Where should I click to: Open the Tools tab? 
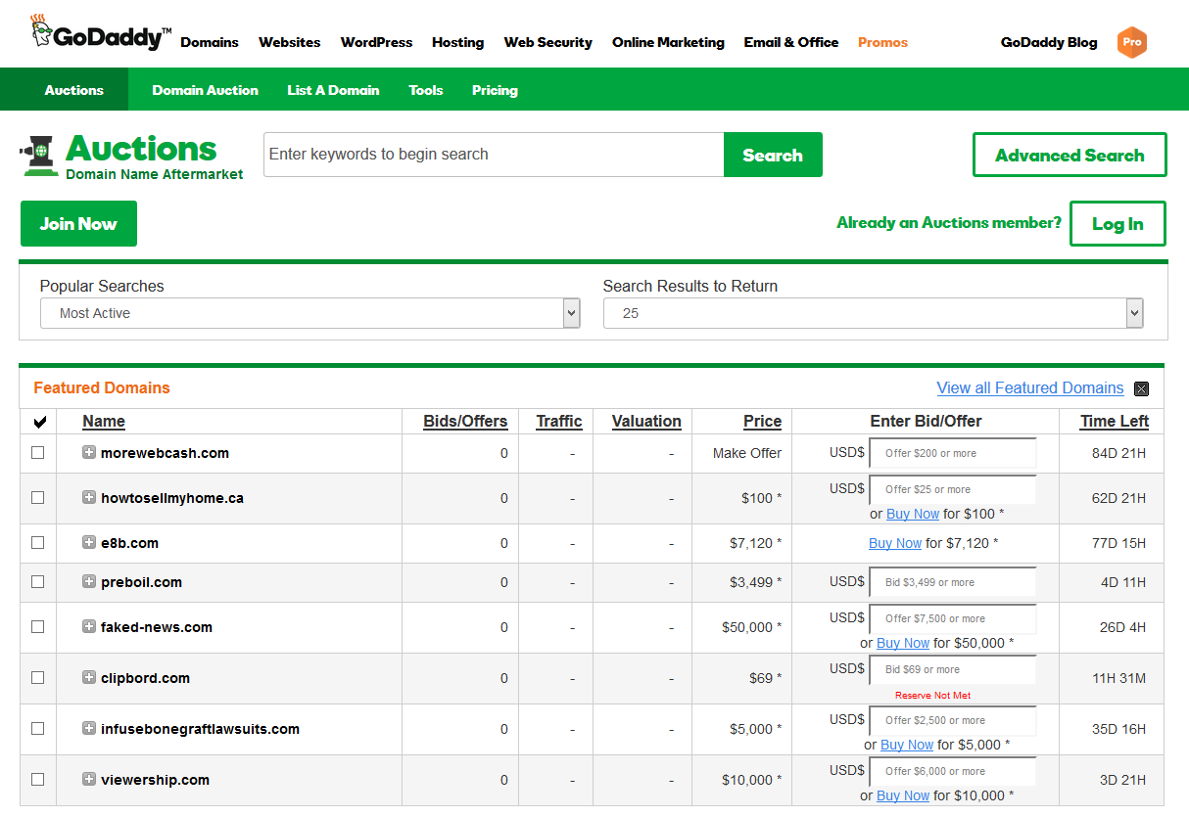[426, 90]
